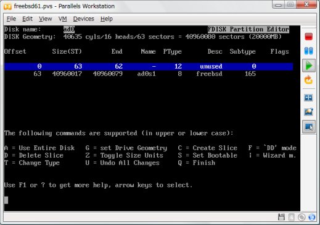
Task: Click the window mode icon with cursor
Action: click(308, 127)
